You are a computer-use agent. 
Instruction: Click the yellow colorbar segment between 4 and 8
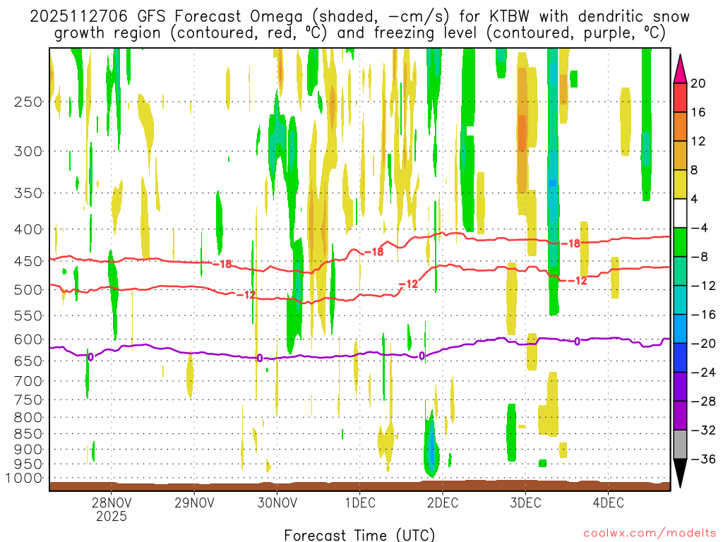pos(680,184)
